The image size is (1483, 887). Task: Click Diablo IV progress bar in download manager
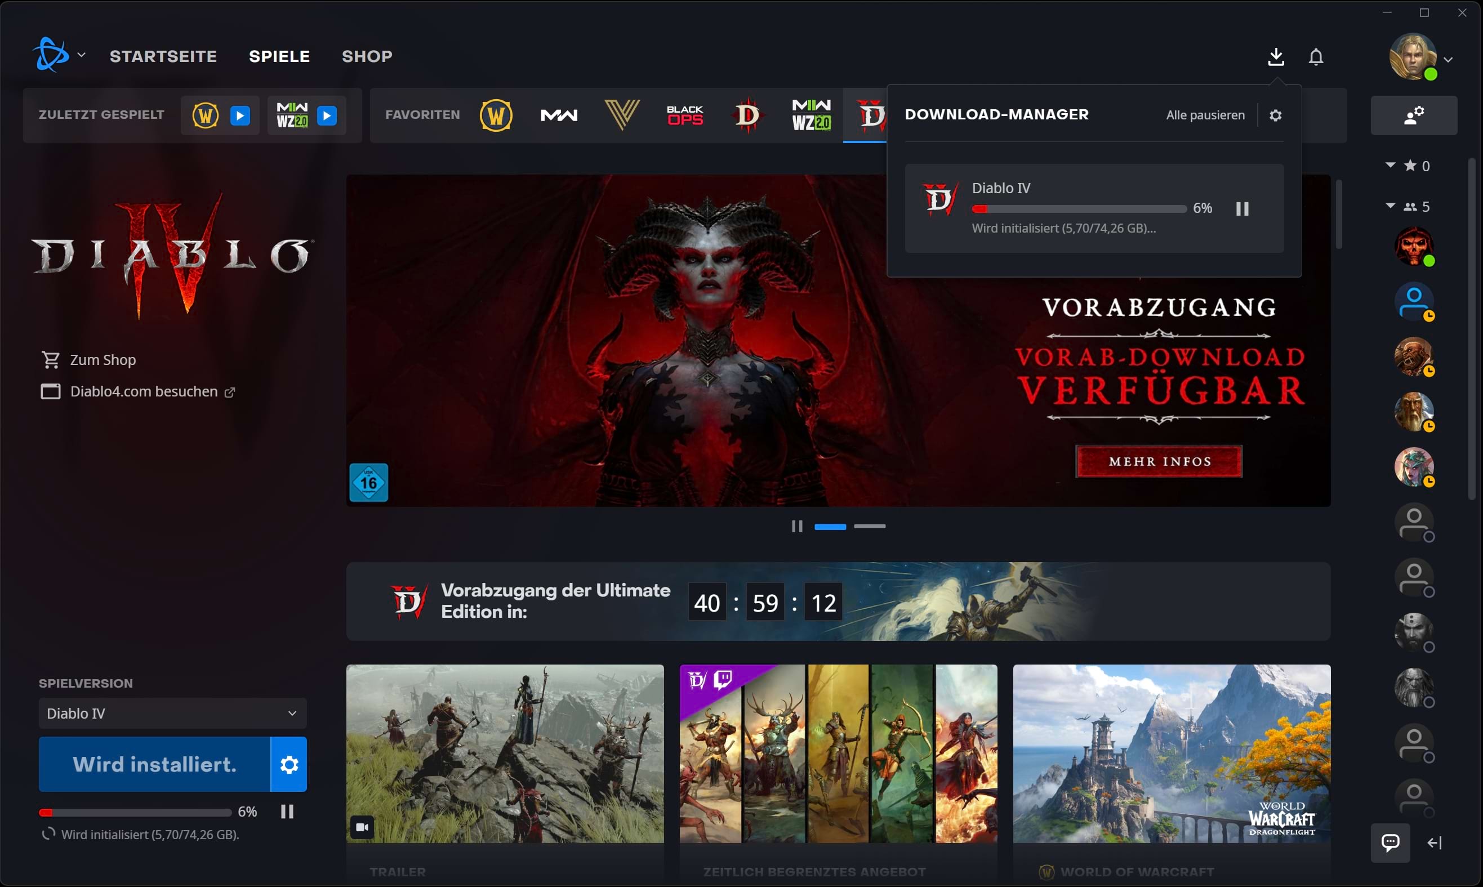click(1079, 208)
